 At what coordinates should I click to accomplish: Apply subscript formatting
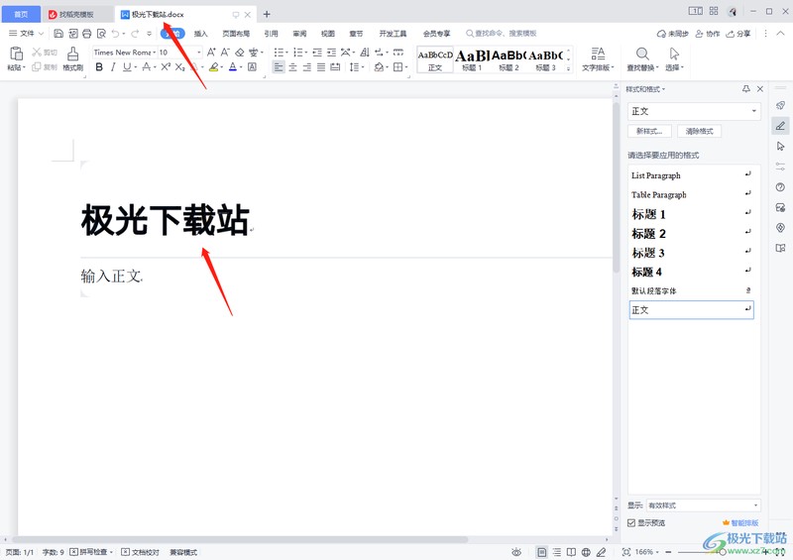click(x=180, y=66)
